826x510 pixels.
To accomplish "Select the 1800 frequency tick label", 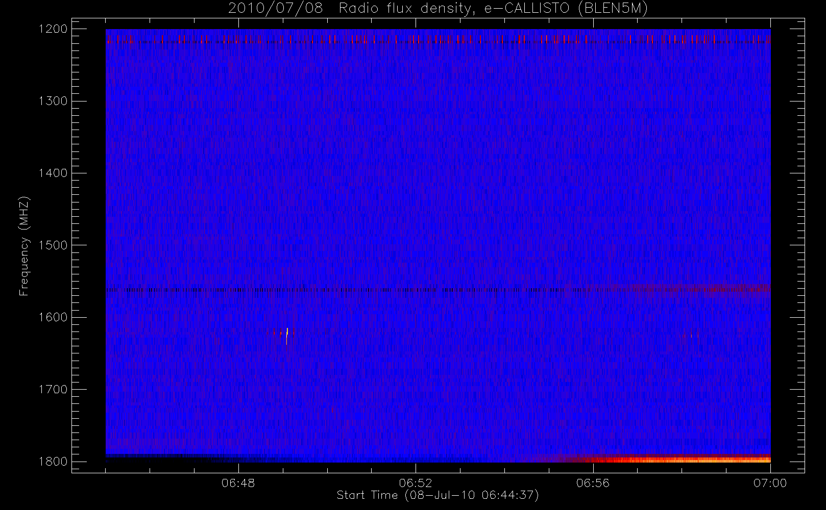I will [x=53, y=462].
